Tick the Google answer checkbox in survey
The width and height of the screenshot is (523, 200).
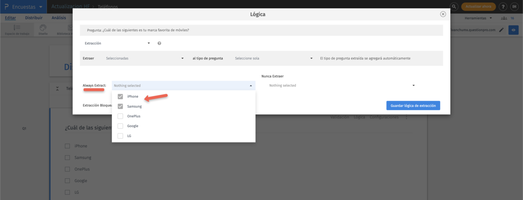(x=67, y=180)
